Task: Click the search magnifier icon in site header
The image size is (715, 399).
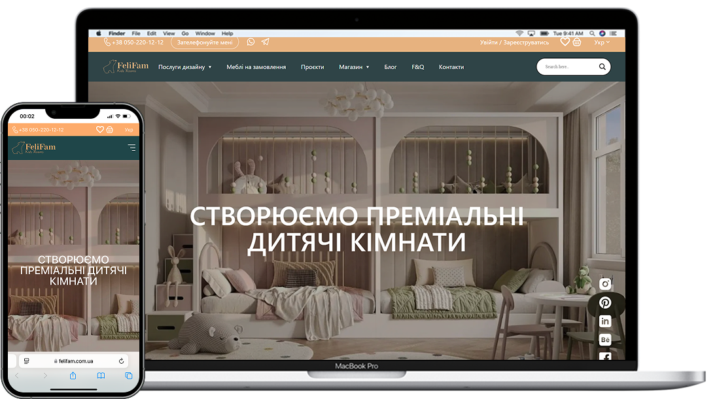Action: click(602, 67)
